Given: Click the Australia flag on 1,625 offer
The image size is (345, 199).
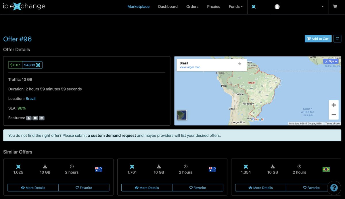Looking at the screenshot, I should pos(99,169).
